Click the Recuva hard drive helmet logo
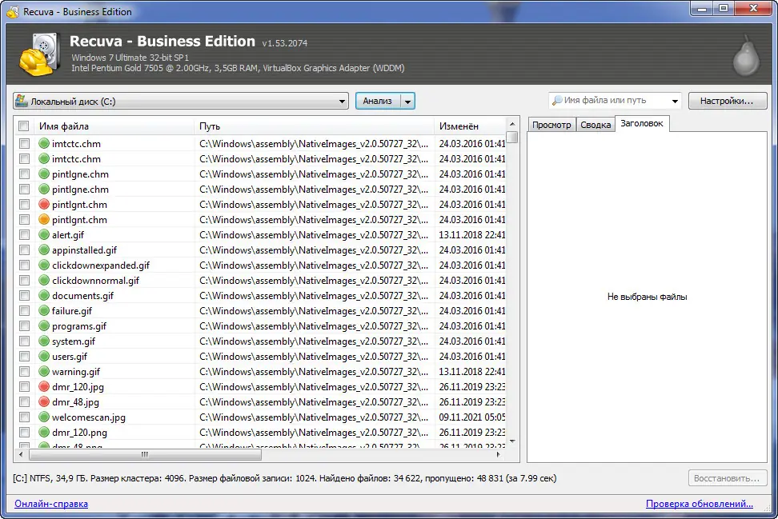The width and height of the screenshot is (778, 519). pyautogui.click(x=40, y=54)
